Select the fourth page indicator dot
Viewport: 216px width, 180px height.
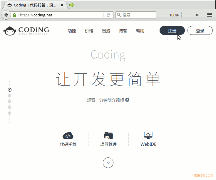9,107
